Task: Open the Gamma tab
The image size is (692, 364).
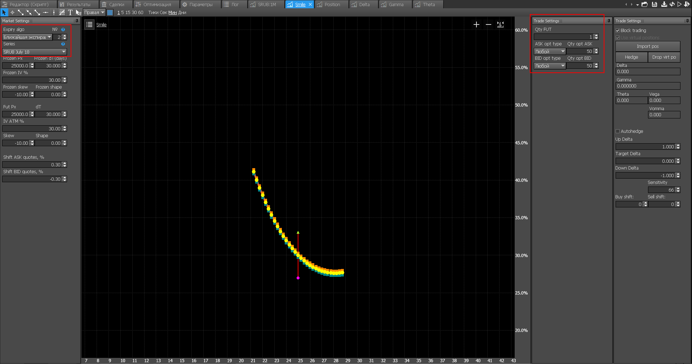Action: click(395, 4)
